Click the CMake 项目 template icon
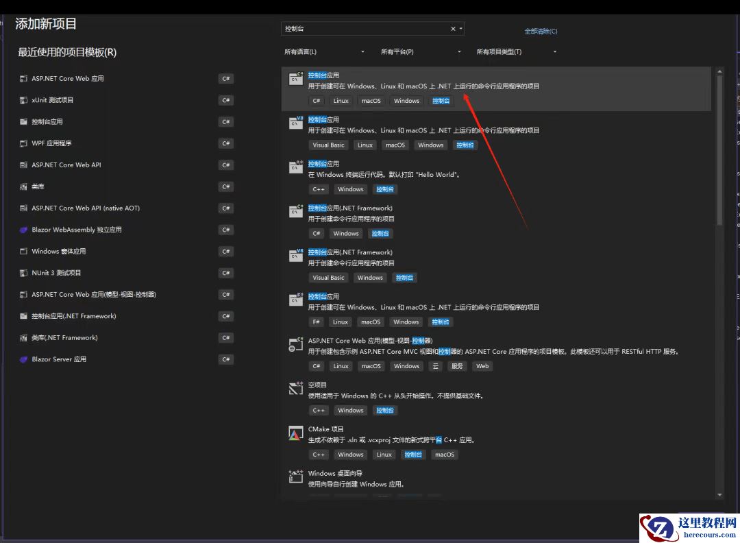The height and width of the screenshot is (543, 740). click(295, 432)
